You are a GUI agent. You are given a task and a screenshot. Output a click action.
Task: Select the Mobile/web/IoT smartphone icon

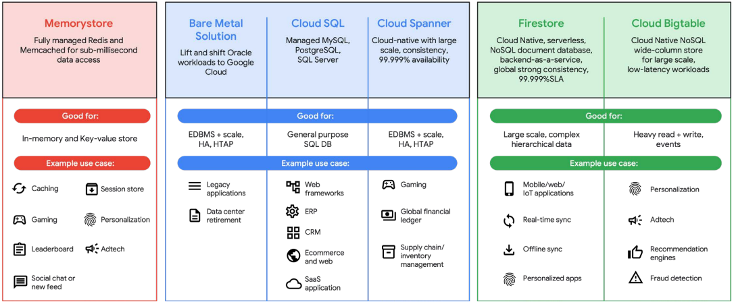point(509,189)
